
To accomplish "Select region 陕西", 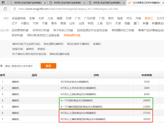I will pyautogui.click(x=91, y=23).
